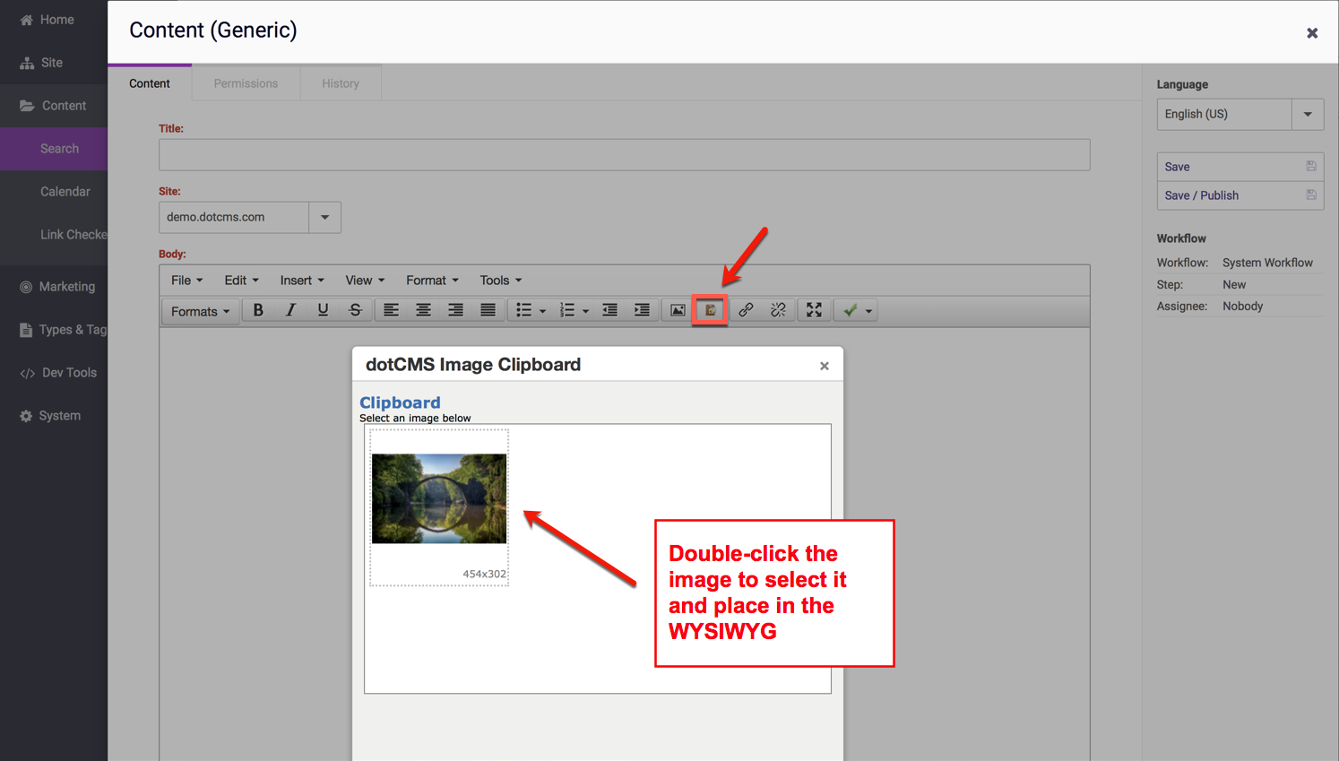Center align the body text
This screenshot has height=761, width=1339.
pos(423,310)
